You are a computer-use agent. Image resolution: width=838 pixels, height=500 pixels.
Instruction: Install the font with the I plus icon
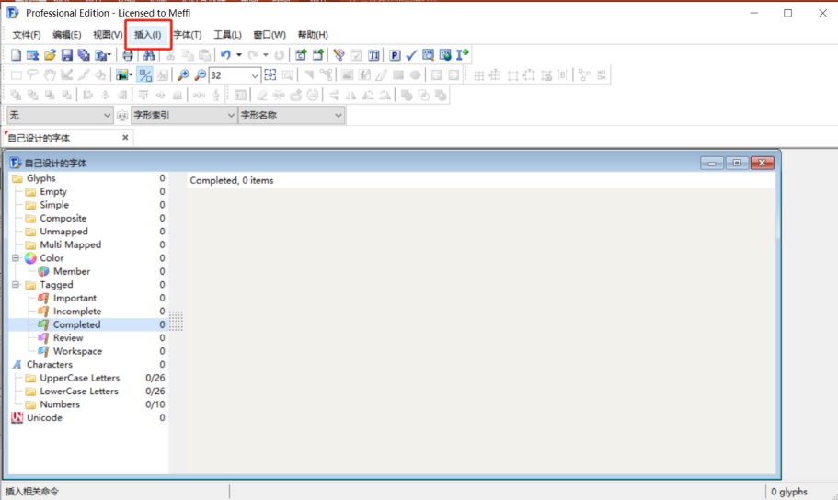pyautogui.click(x=463, y=54)
